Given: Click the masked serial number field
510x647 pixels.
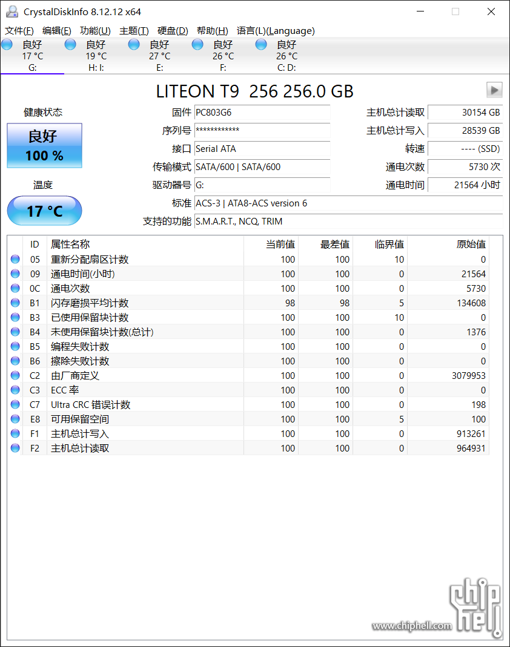Looking at the screenshot, I should (x=262, y=130).
